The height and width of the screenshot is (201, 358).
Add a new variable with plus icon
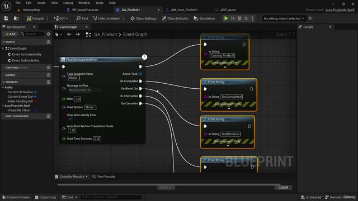(x=49, y=82)
